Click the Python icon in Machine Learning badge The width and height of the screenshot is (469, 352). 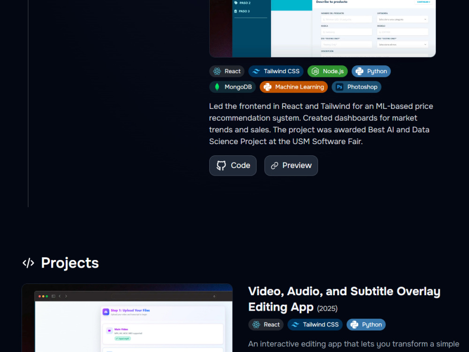click(268, 87)
